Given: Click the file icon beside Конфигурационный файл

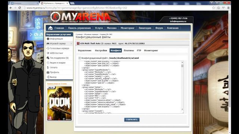Looking at the screenshot, I should pos(80,58).
